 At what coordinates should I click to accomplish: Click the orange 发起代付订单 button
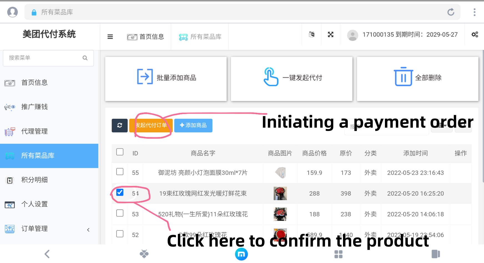tap(151, 125)
